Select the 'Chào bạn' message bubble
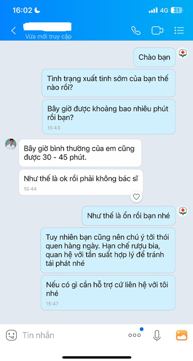The height and width of the screenshot is (361, 193). pyautogui.click(x=154, y=57)
